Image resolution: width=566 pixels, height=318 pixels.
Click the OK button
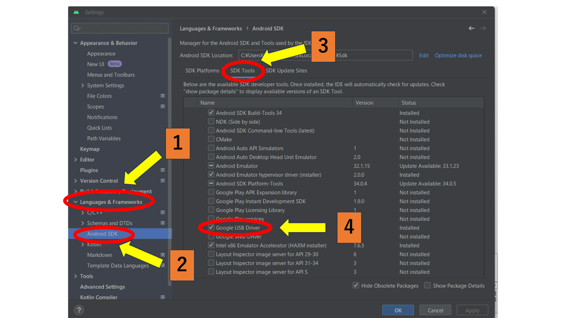pos(398,310)
